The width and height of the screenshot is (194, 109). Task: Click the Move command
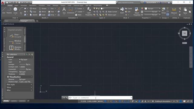[x=33, y=8]
